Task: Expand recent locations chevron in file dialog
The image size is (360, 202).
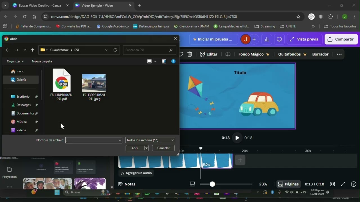Action: [x=25, y=50]
